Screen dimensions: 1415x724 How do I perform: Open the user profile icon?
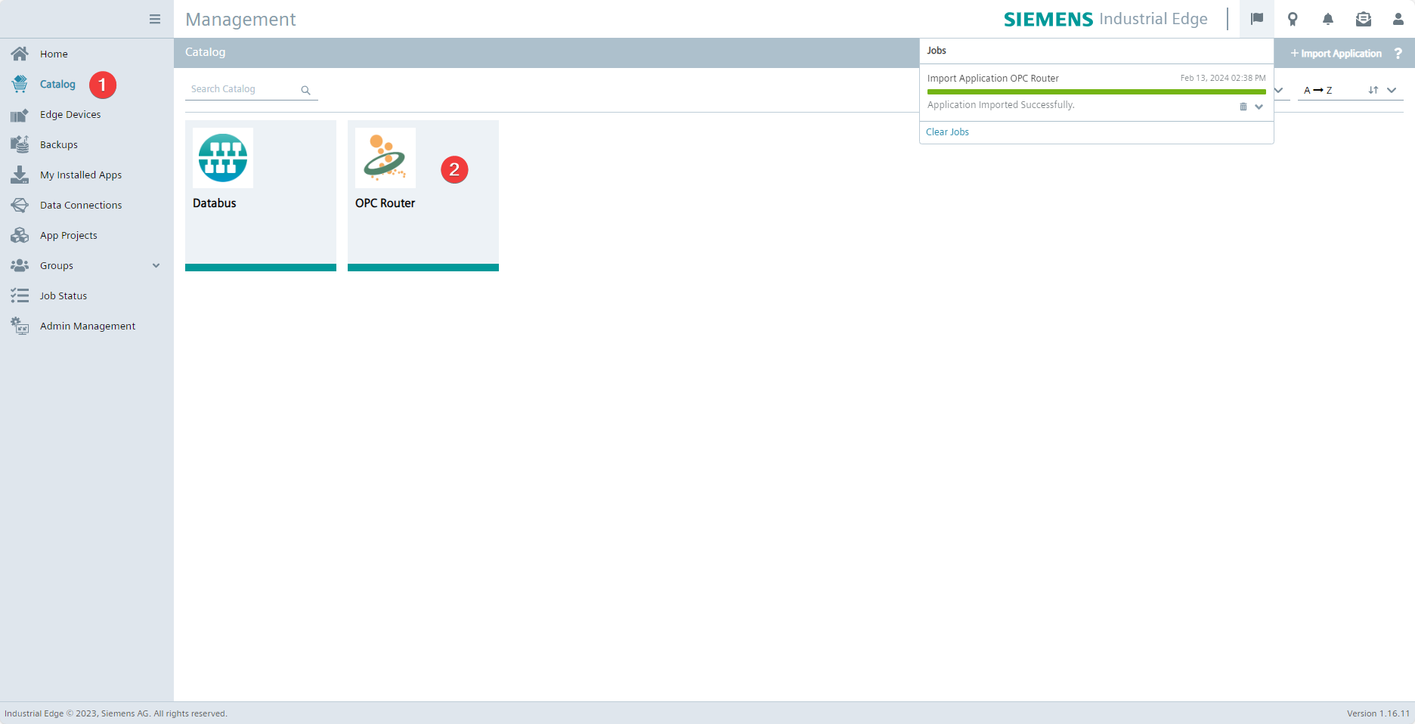click(x=1398, y=19)
